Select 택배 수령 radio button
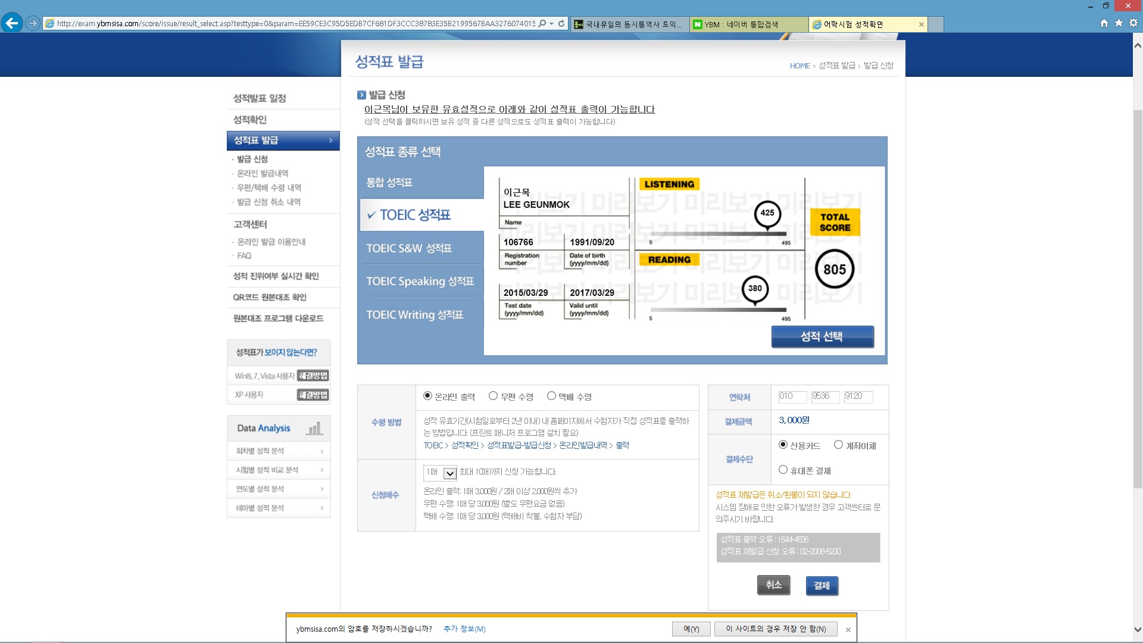 pyautogui.click(x=551, y=396)
